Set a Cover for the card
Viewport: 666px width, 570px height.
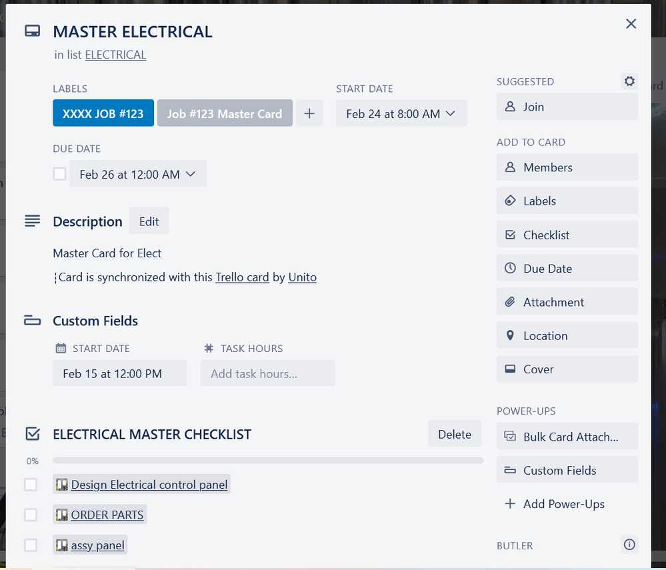(x=567, y=369)
